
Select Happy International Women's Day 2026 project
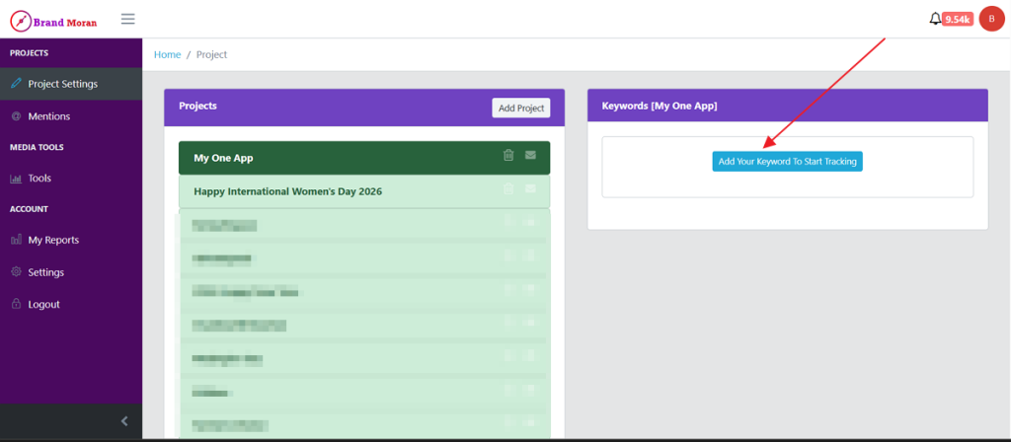coord(364,191)
